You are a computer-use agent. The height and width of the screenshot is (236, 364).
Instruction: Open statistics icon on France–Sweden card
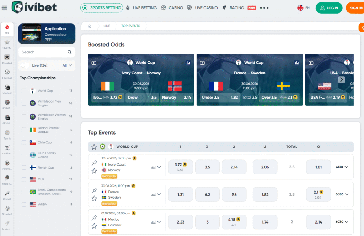point(297,63)
